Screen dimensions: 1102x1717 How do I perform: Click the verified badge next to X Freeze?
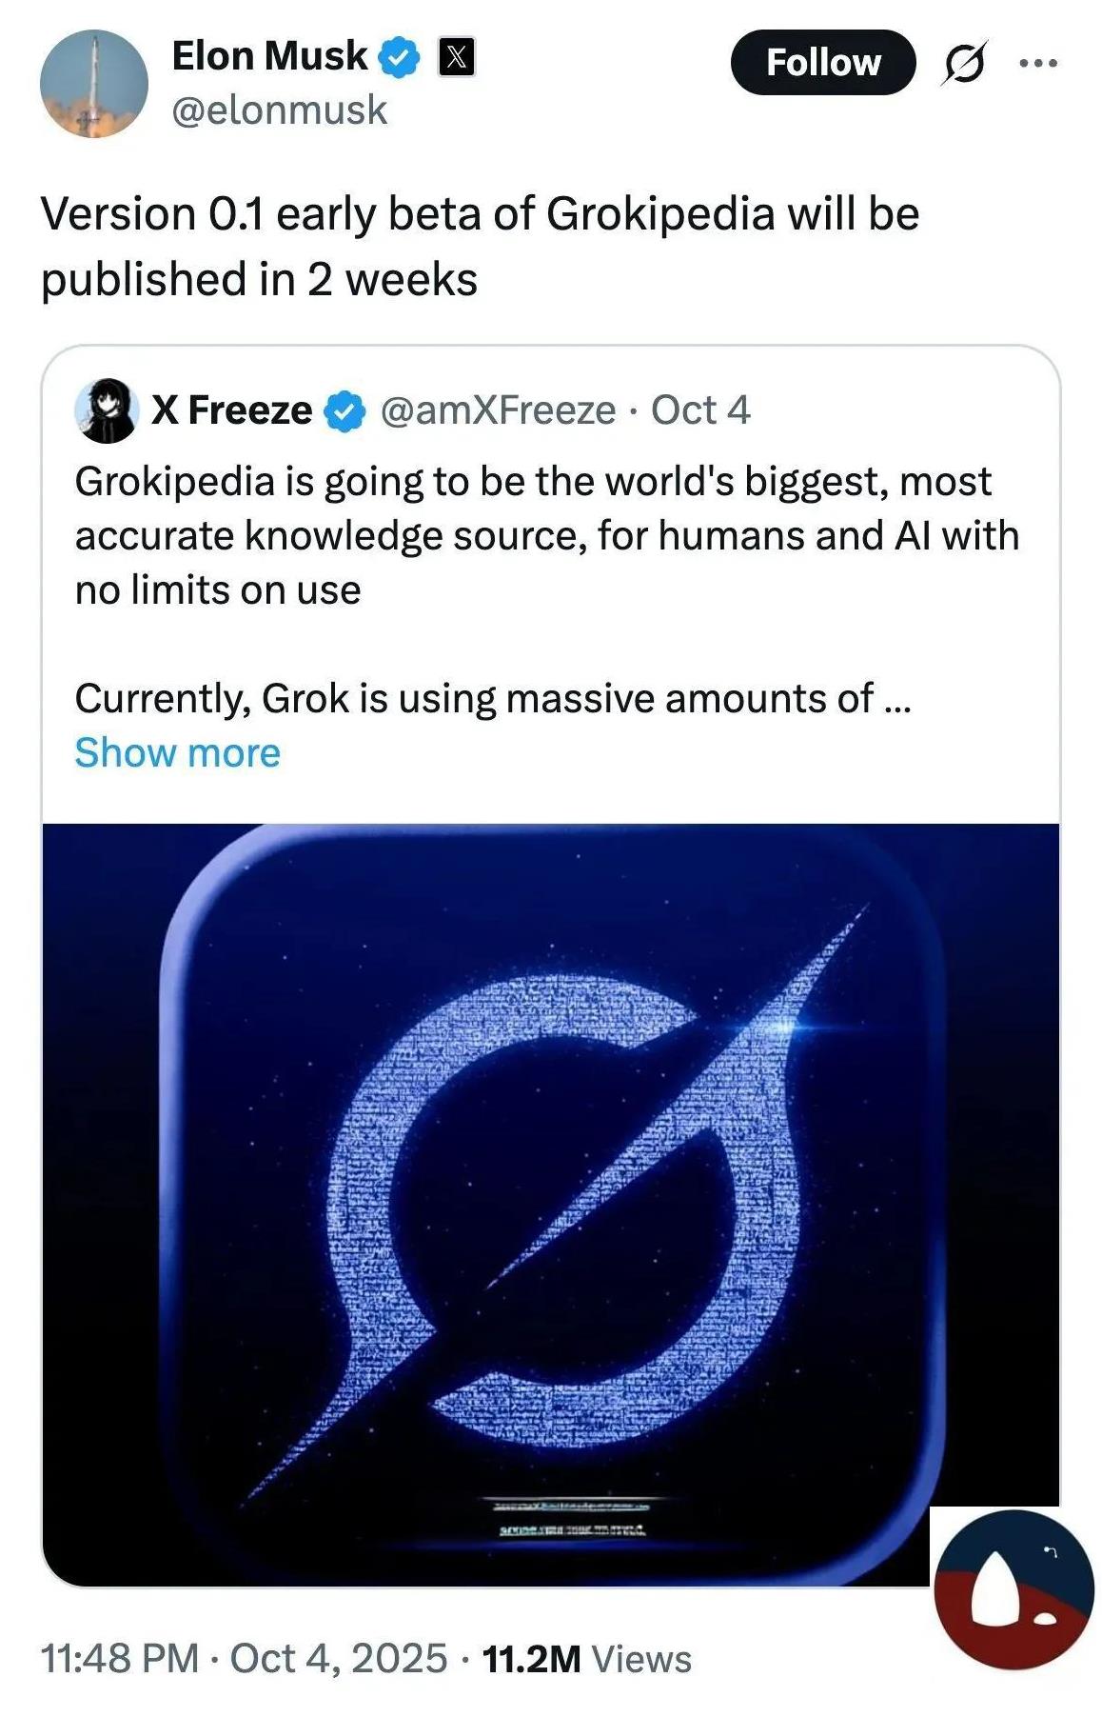[345, 411]
